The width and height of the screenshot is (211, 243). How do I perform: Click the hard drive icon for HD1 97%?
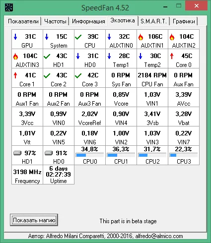tap(17, 153)
